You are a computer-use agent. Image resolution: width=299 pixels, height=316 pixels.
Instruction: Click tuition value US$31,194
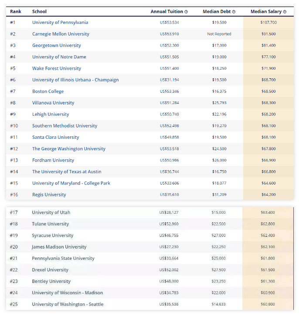click(170, 80)
